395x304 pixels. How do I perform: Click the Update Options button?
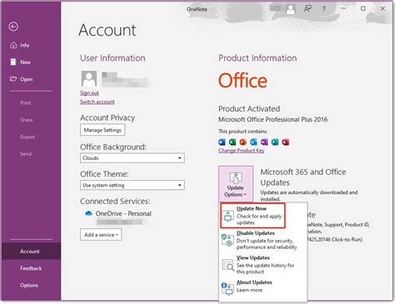click(x=236, y=184)
